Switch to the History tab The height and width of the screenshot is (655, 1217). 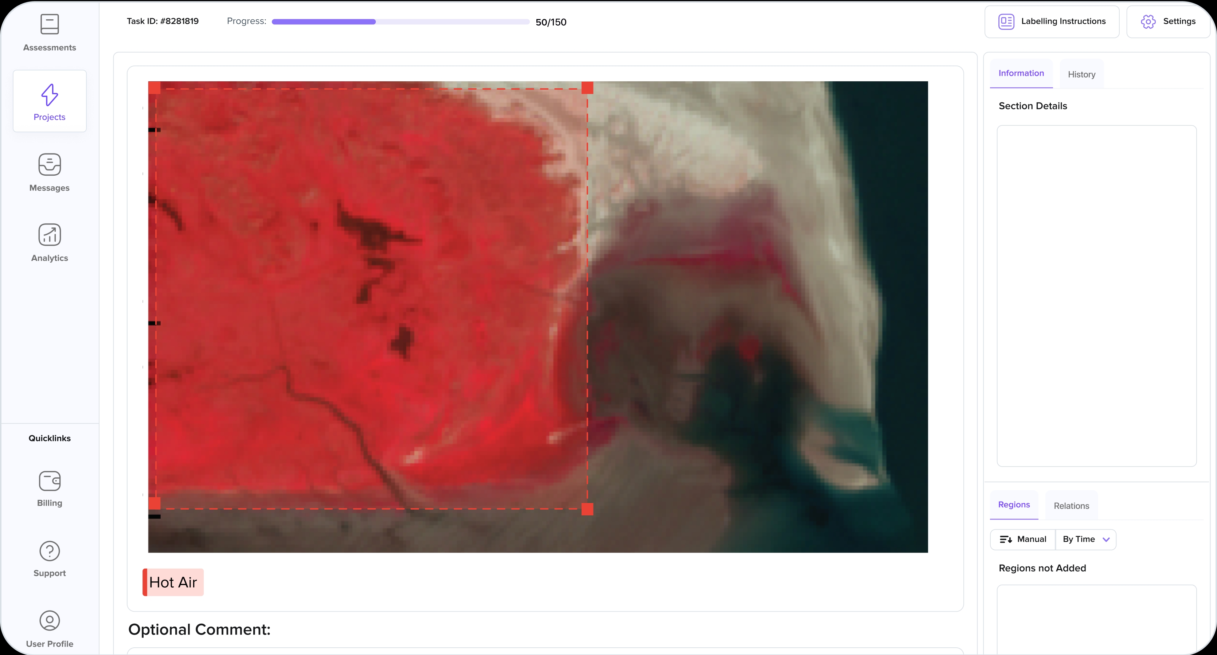tap(1081, 74)
